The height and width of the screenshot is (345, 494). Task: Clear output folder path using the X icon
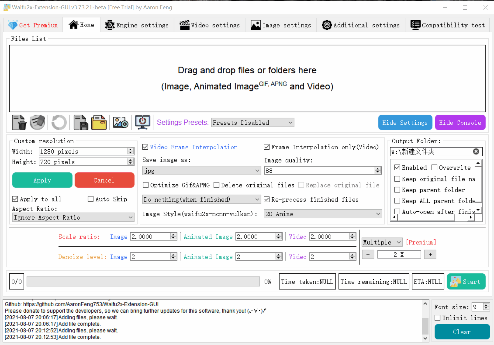(x=476, y=151)
